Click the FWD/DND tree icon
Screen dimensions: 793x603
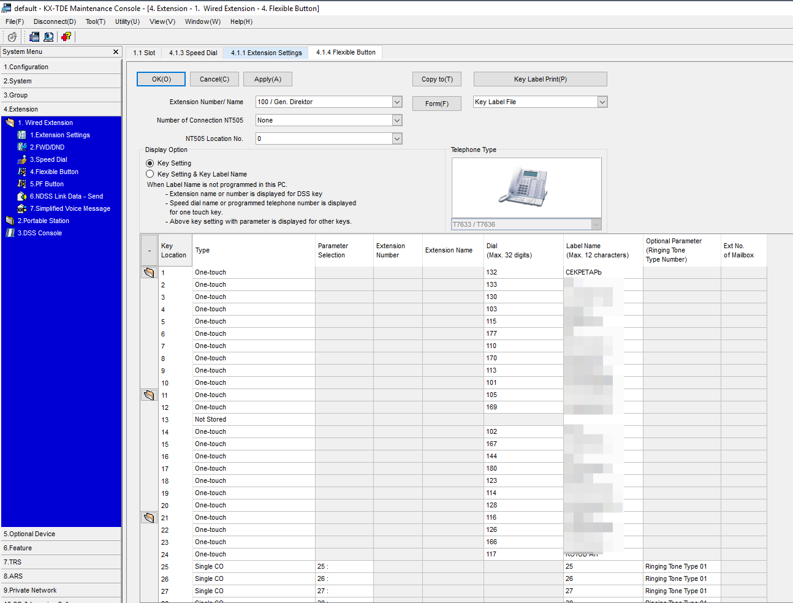click(x=22, y=147)
